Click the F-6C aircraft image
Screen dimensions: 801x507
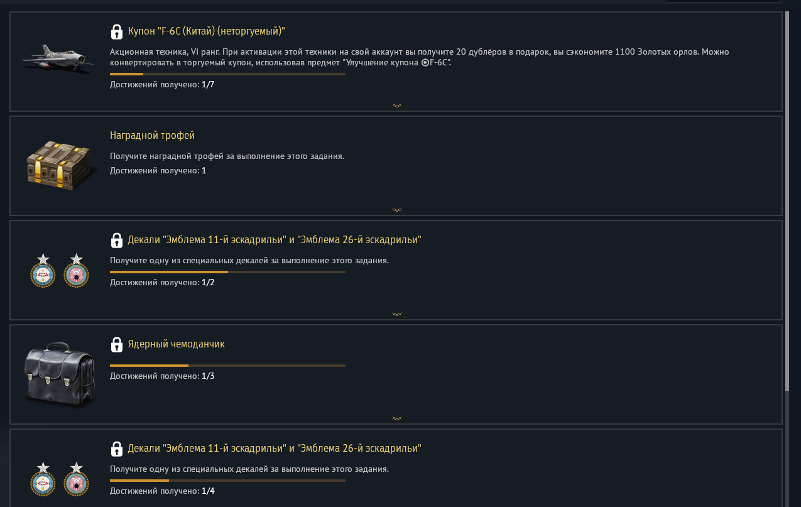[x=58, y=58]
